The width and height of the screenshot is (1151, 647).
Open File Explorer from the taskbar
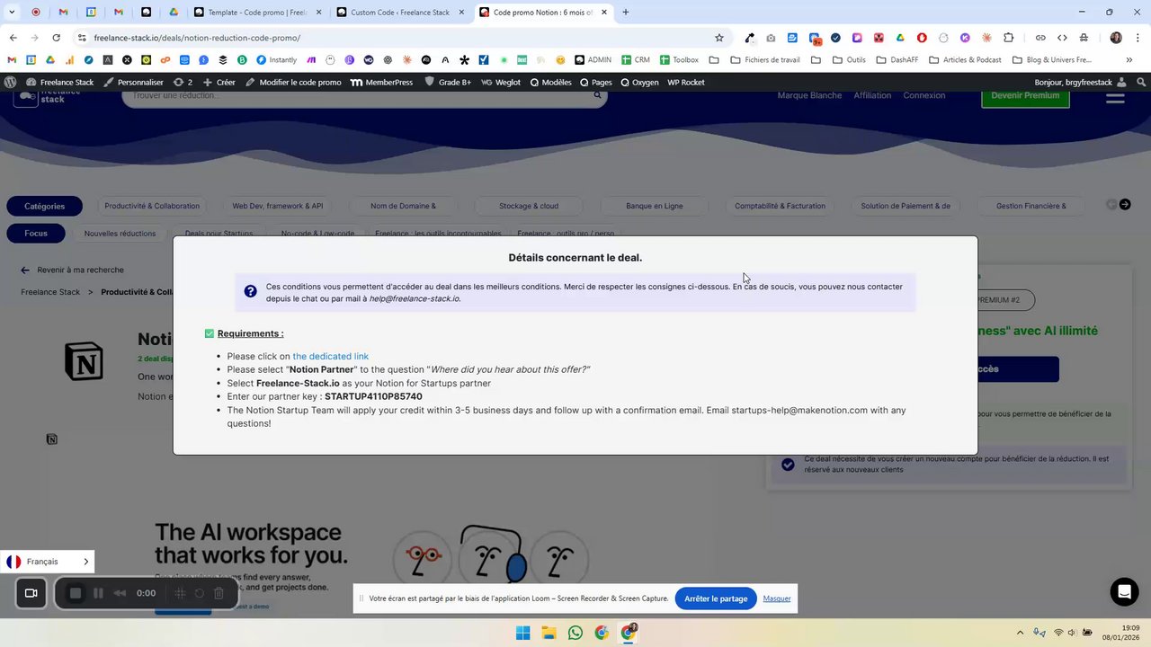tap(549, 633)
